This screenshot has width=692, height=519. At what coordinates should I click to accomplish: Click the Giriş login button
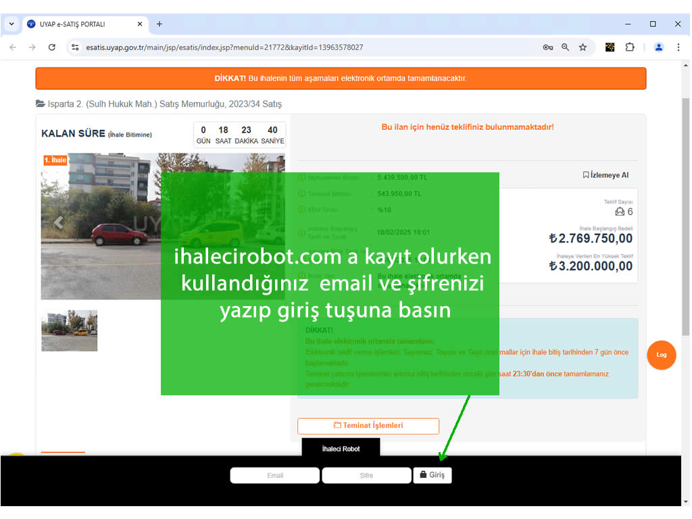(432, 475)
